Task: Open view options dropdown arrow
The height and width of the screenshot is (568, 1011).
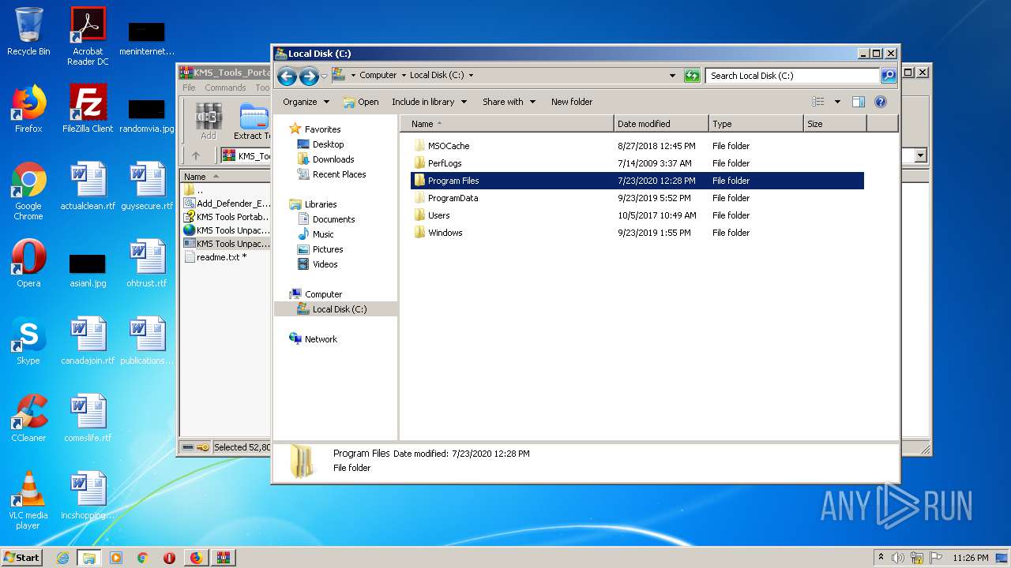Action: click(837, 102)
